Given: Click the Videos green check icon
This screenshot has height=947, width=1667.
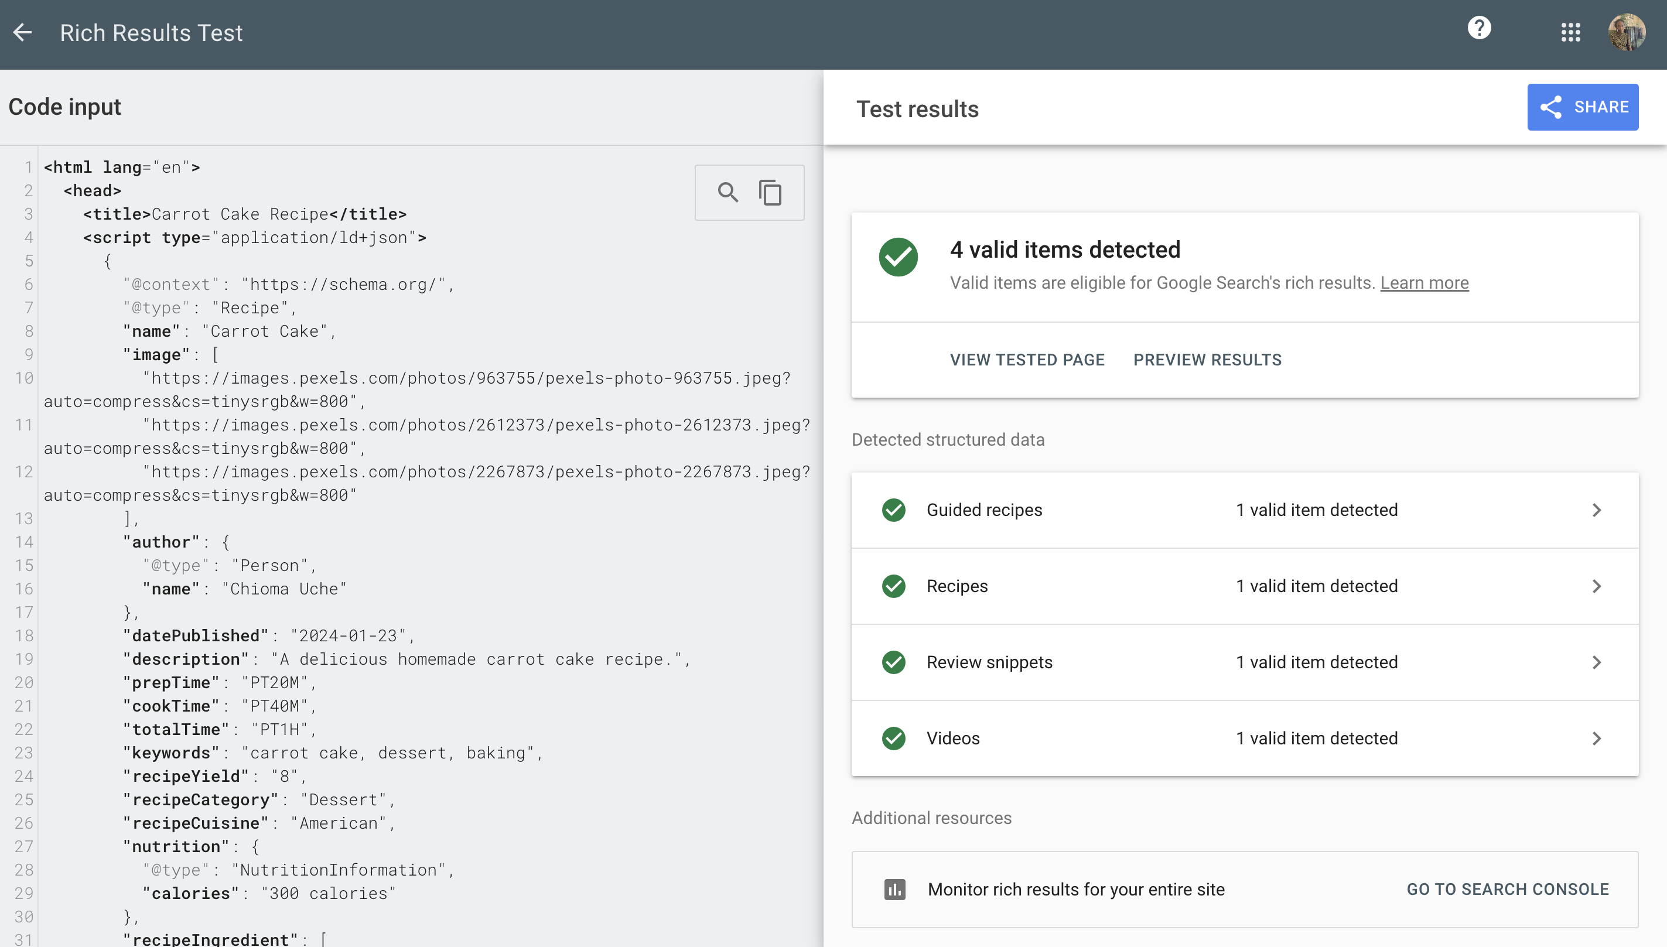Looking at the screenshot, I should (x=894, y=739).
